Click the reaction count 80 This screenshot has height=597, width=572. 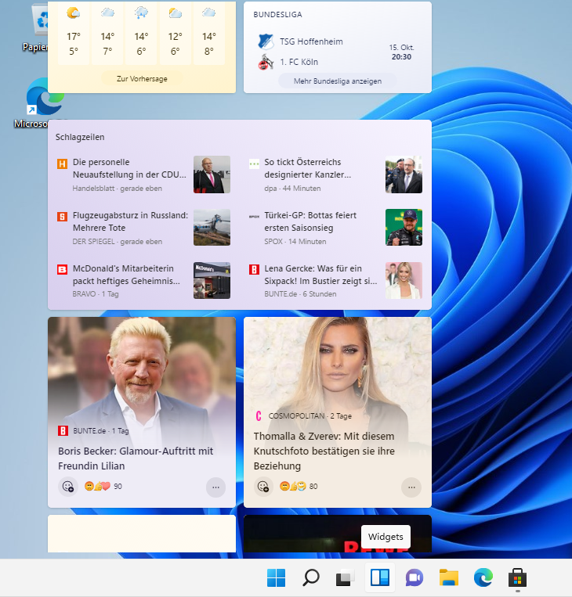point(313,487)
